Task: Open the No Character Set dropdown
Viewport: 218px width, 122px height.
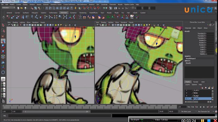Action: [x=204, y=111]
